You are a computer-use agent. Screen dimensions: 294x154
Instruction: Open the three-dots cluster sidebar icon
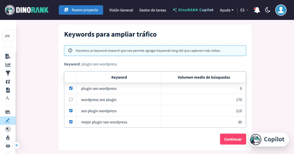tap(8, 98)
